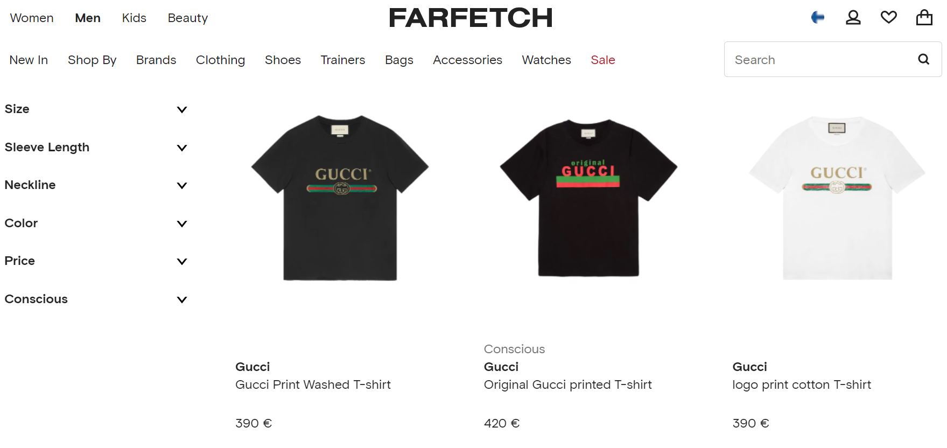947x448 pixels.
Task: Expand the Size filter
Action: (x=96, y=109)
